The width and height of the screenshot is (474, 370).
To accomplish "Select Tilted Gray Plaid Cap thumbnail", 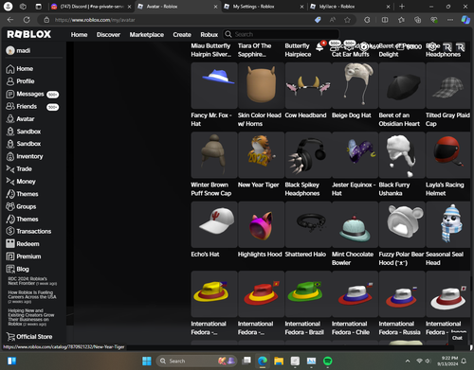I will pyautogui.click(x=448, y=85).
